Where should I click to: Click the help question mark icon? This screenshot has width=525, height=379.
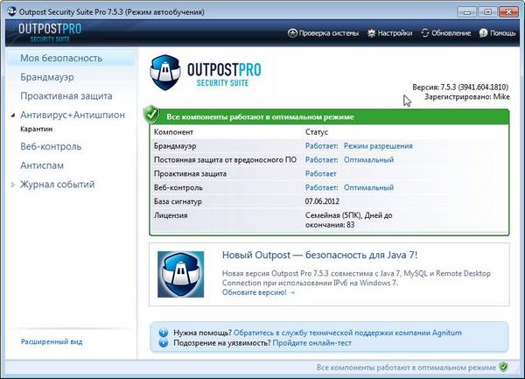(483, 33)
